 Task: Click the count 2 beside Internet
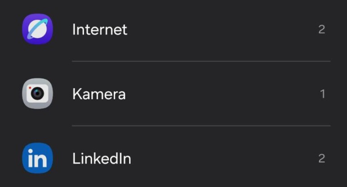click(322, 30)
